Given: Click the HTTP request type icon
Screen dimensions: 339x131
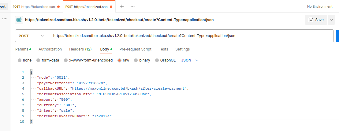Looking at the screenshot, I should coord(19,20).
